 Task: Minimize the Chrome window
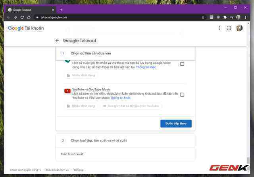226,8
